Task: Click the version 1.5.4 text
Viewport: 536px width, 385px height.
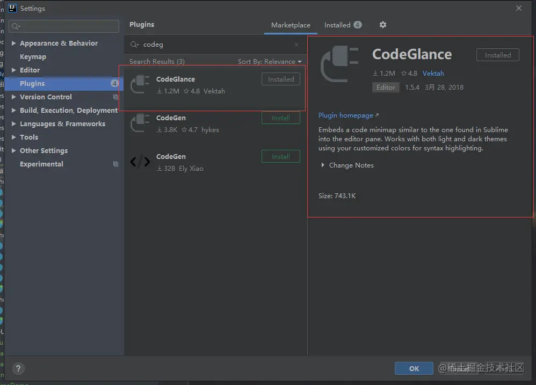Action: [x=412, y=88]
